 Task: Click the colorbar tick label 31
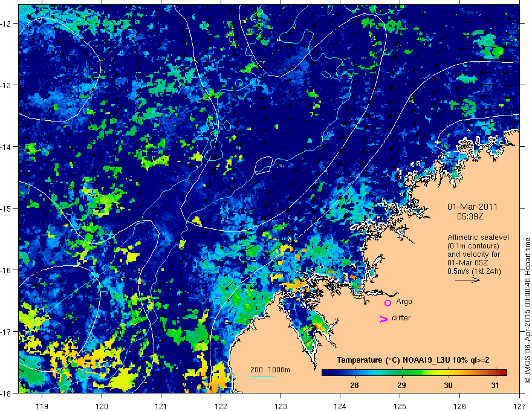coord(495,385)
